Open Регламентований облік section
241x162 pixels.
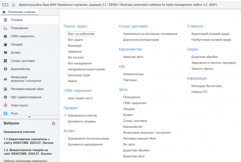[27, 89]
